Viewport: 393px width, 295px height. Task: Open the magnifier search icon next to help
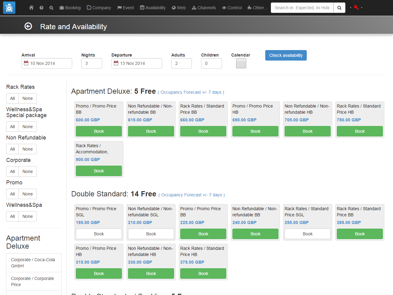(x=51, y=8)
